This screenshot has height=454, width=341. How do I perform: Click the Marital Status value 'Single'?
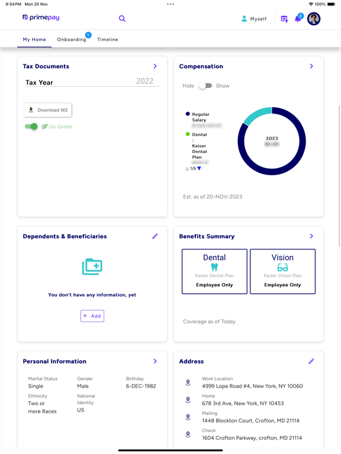point(36,386)
